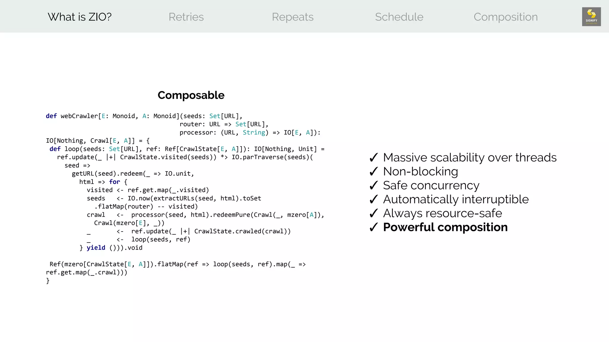The width and height of the screenshot is (609, 342).
Task: Click checkmark beside Massive scalability over threads
Action: [x=373, y=157]
